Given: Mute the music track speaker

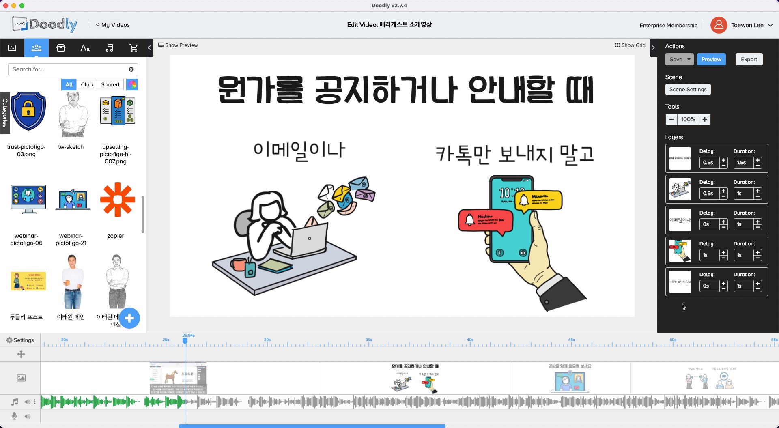Looking at the screenshot, I should 27,402.
